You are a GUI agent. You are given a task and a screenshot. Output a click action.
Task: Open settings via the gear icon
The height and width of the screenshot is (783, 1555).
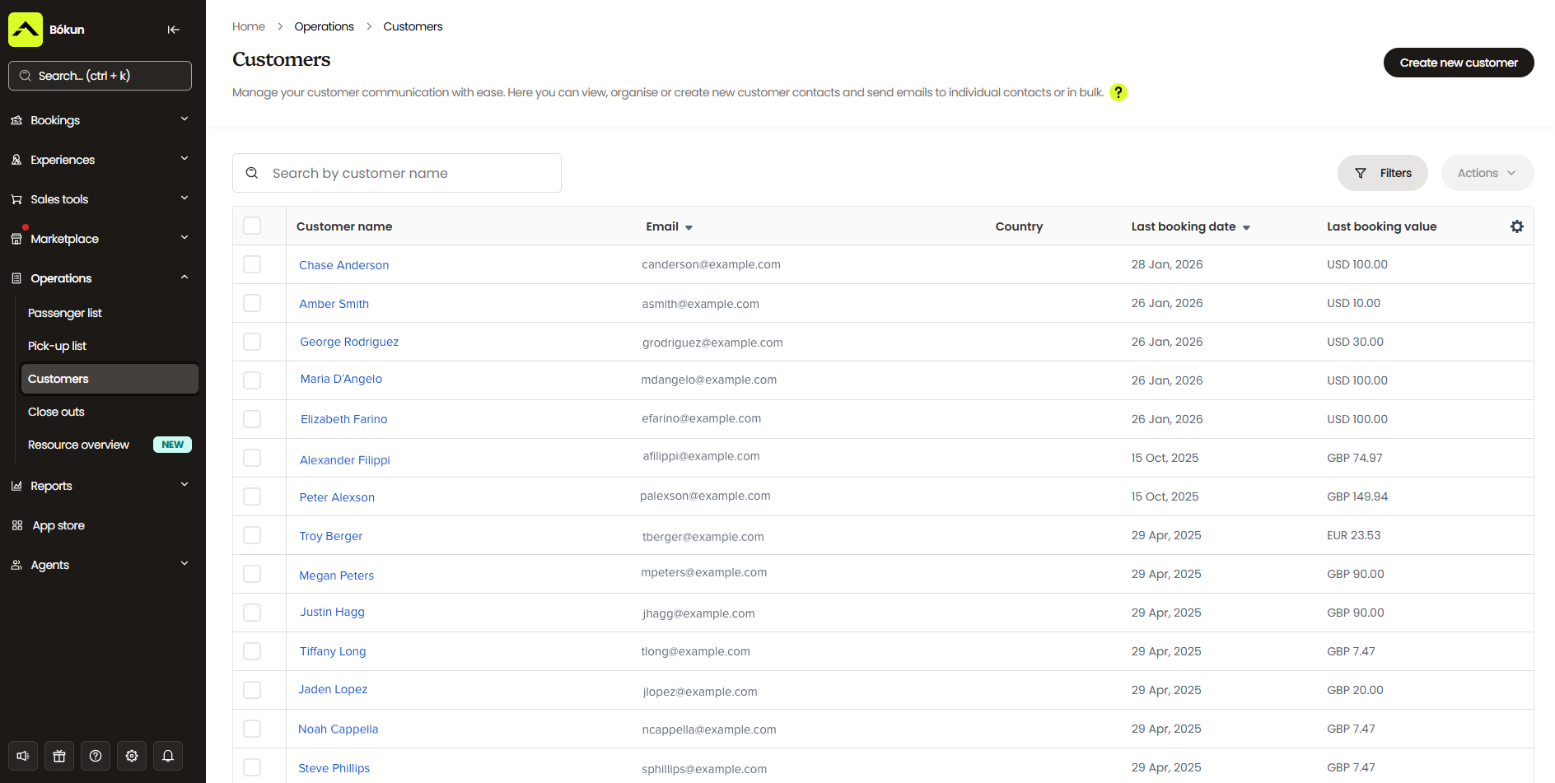(x=131, y=756)
